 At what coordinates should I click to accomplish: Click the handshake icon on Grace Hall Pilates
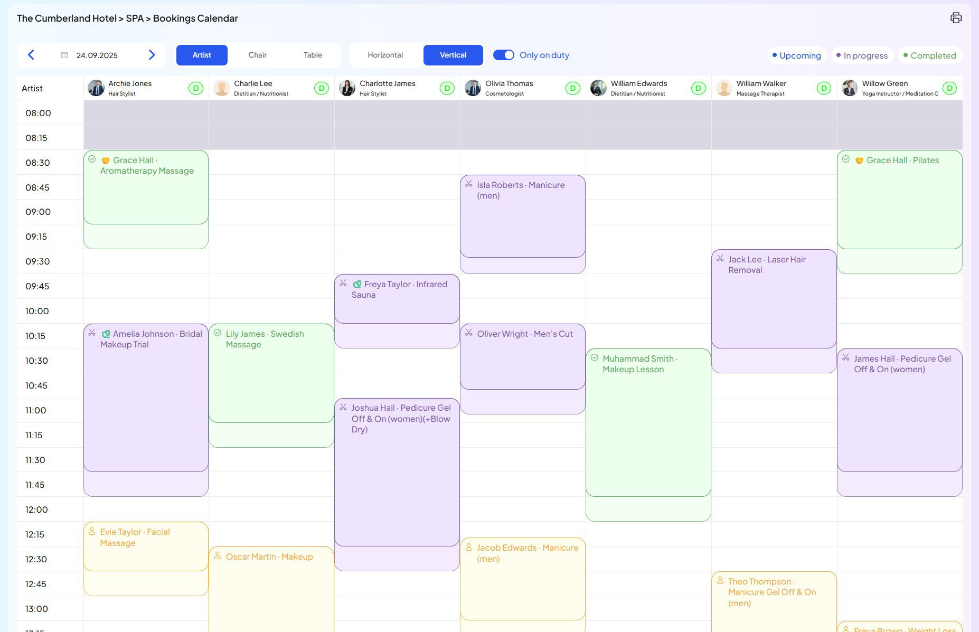(x=859, y=161)
